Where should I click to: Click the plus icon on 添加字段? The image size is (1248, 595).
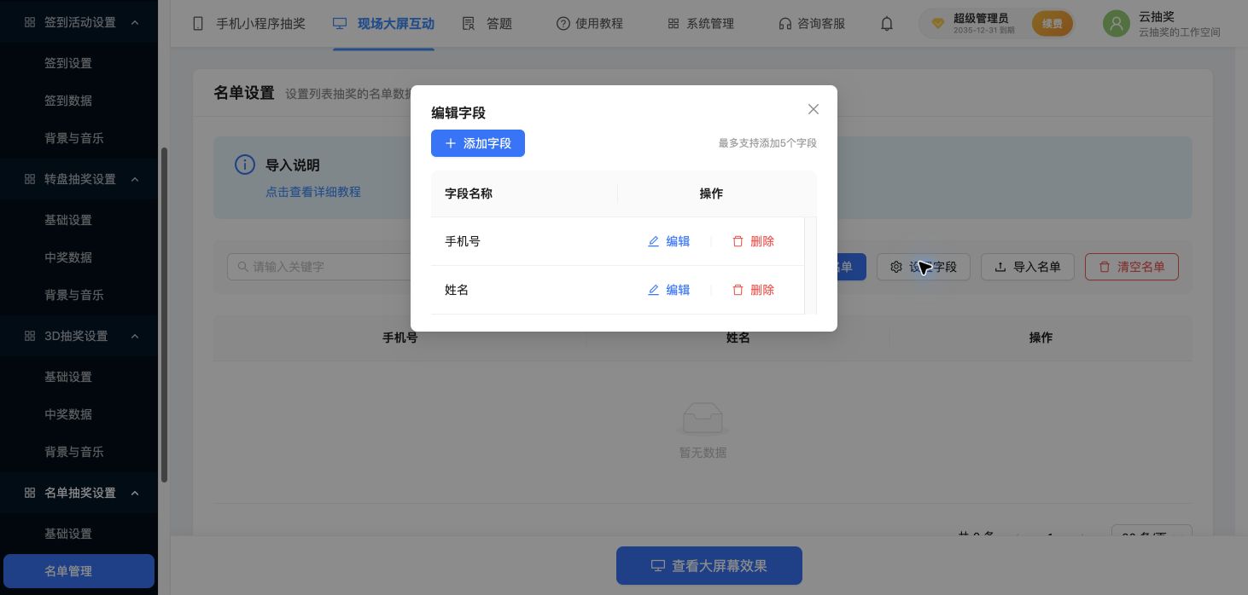pos(451,143)
